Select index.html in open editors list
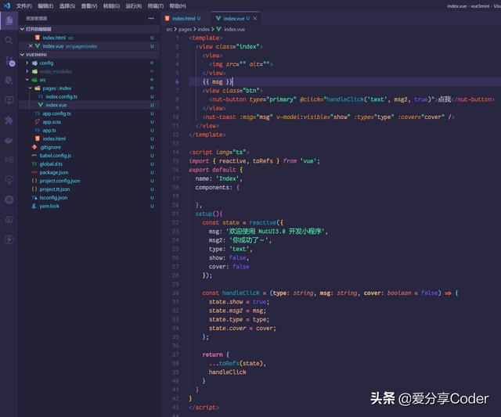501x417 pixels. (89, 38)
